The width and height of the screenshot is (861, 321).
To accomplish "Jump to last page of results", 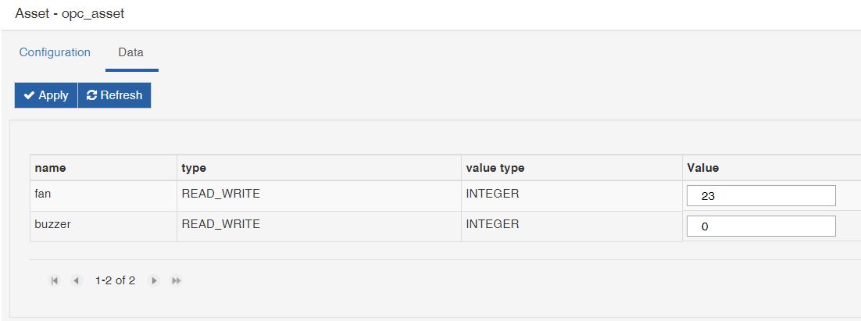I will [x=177, y=281].
